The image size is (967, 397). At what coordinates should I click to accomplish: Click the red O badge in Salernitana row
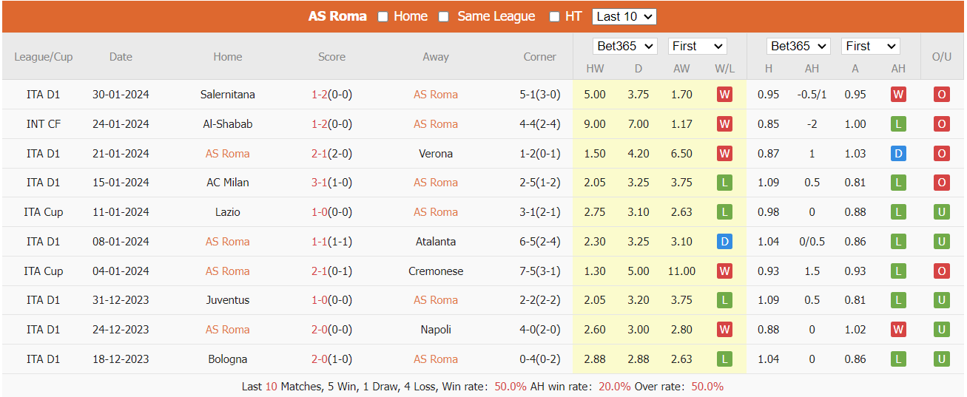click(942, 95)
